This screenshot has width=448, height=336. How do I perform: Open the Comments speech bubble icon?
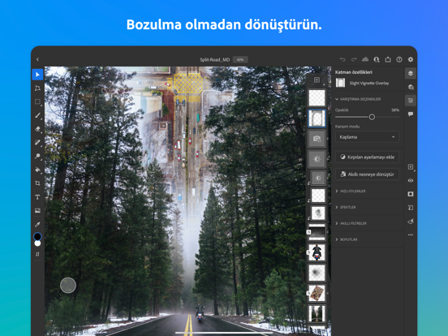click(411, 114)
